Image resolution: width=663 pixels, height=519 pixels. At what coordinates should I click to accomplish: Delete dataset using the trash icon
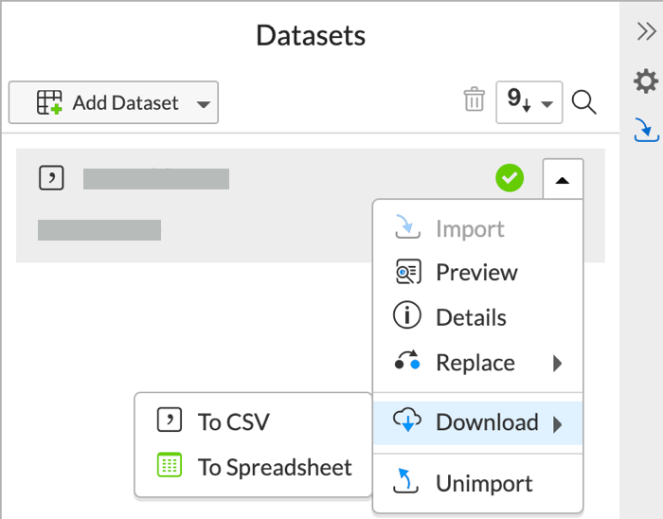474,99
